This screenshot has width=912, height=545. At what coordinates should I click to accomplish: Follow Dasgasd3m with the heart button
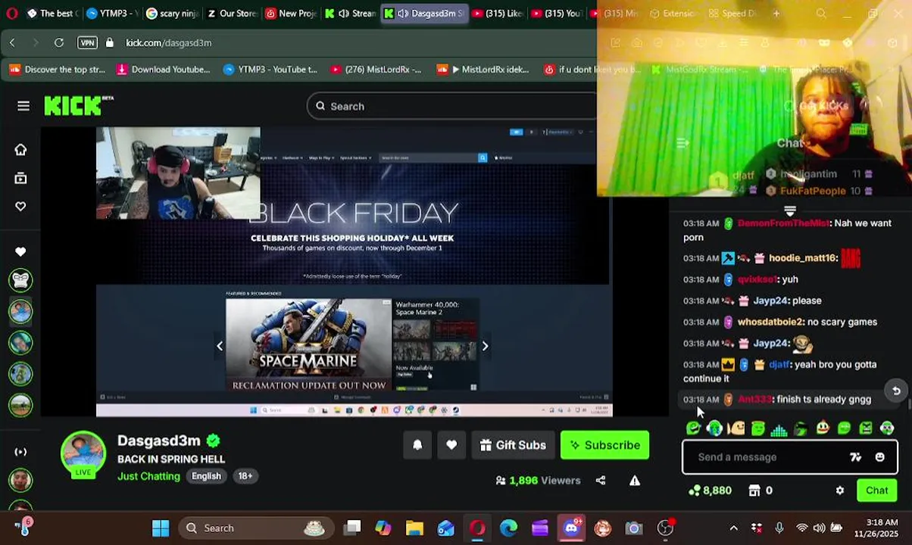451,445
